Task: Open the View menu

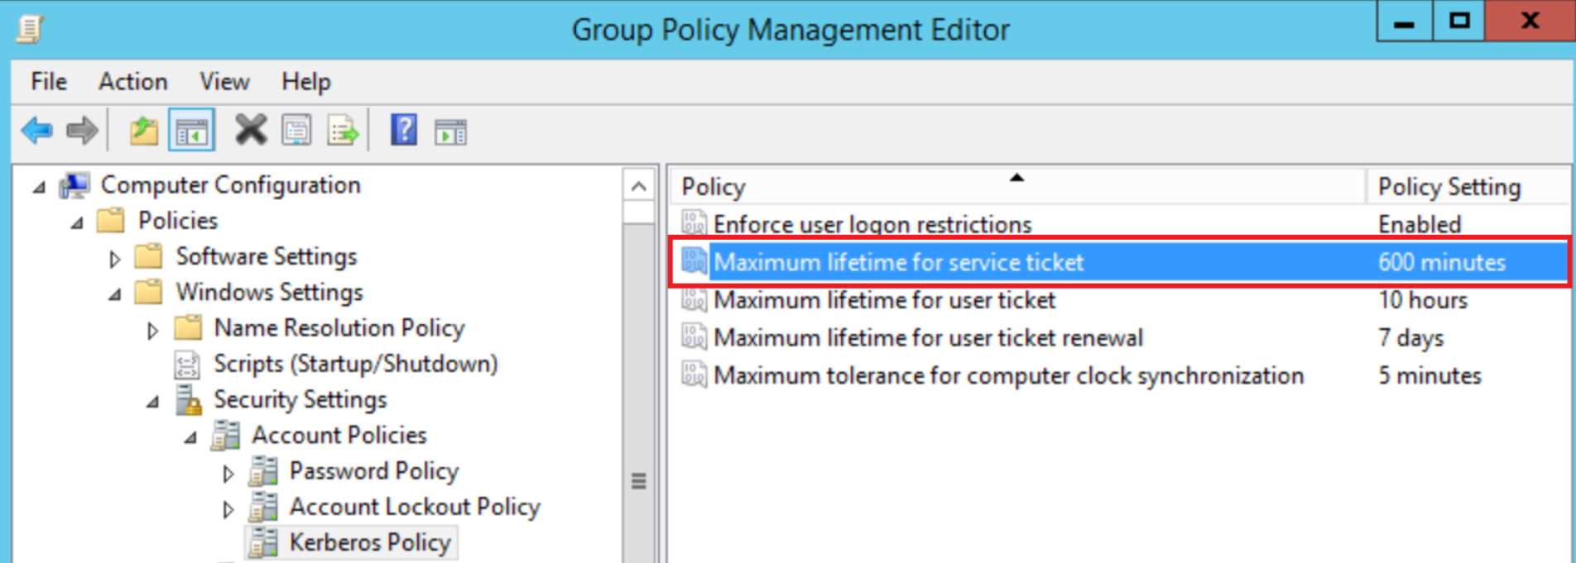Action: pyautogui.click(x=223, y=82)
